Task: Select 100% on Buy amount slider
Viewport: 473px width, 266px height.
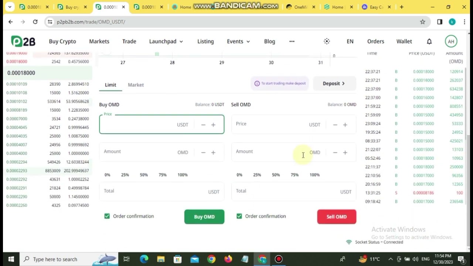Action: click(x=183, y=175)
